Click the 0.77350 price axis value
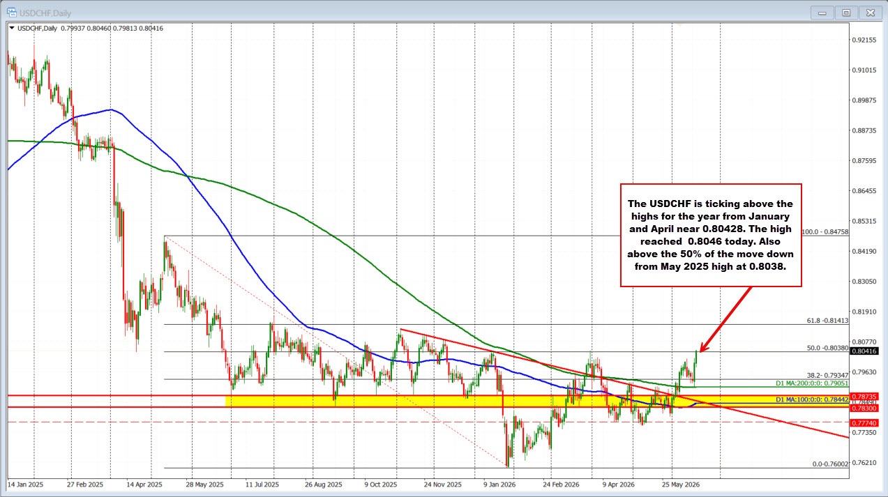888x497 pixels. 864,433
